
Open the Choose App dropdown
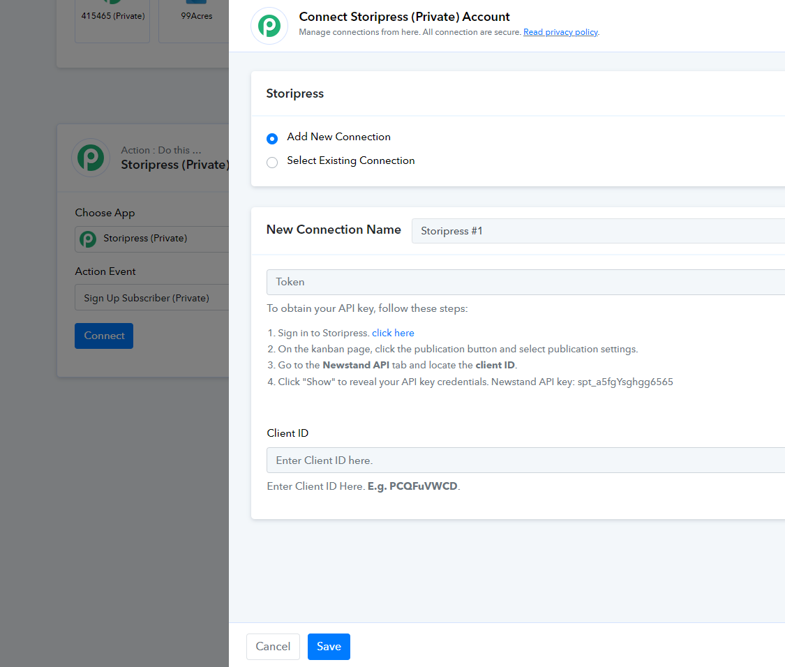pos(152,239)
